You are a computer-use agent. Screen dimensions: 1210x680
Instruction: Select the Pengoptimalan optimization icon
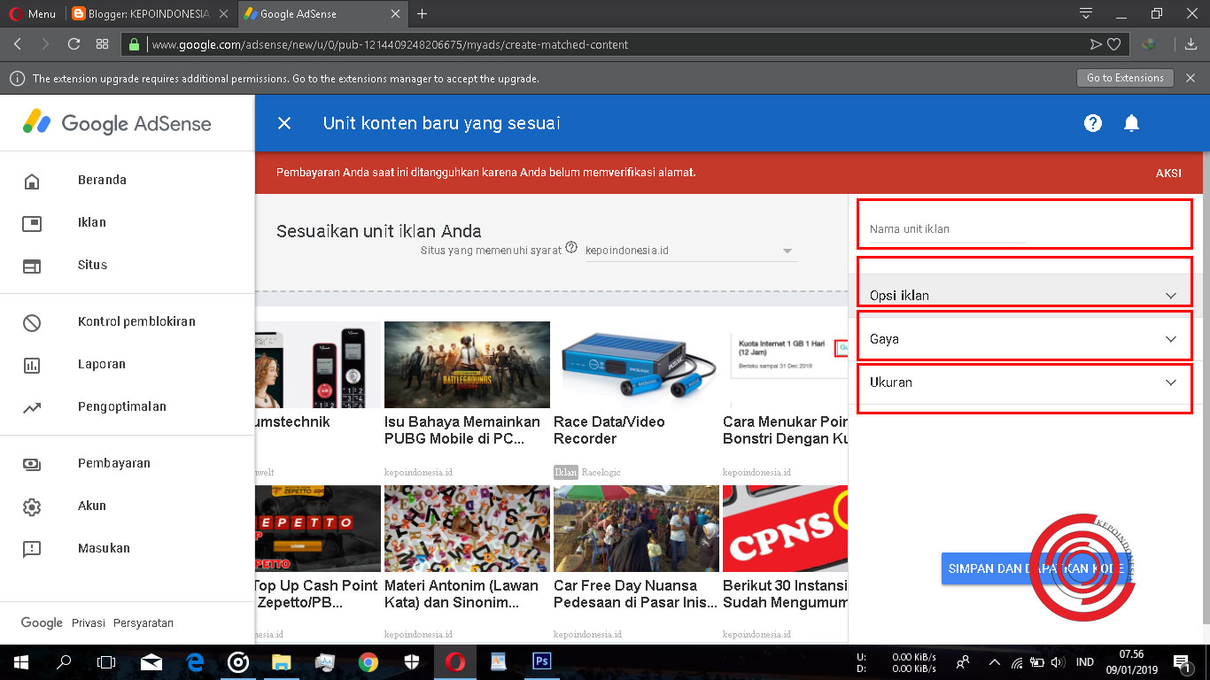click(33, 406)
